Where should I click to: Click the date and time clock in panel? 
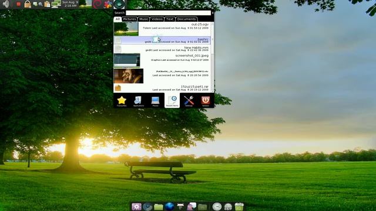[70, 4]
